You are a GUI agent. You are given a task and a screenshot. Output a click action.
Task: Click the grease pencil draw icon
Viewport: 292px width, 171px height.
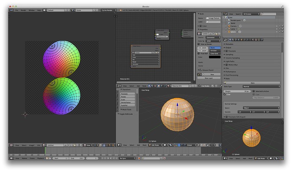point(198,74)
